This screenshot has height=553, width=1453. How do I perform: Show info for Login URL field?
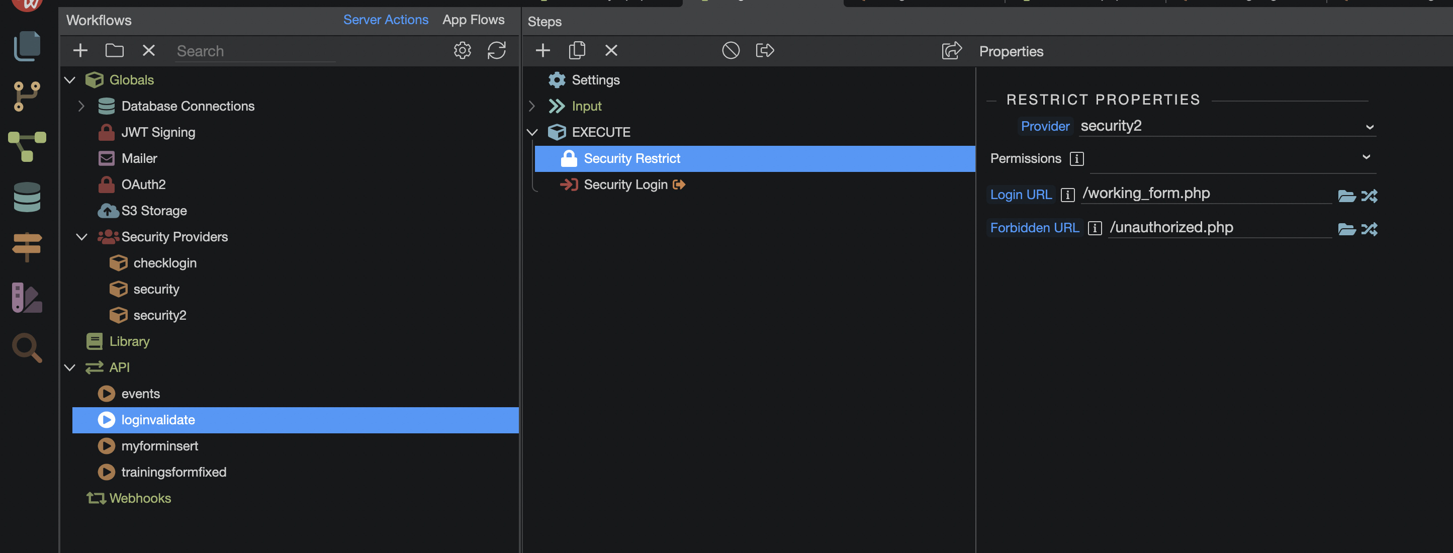click(x=1068, y=195)
